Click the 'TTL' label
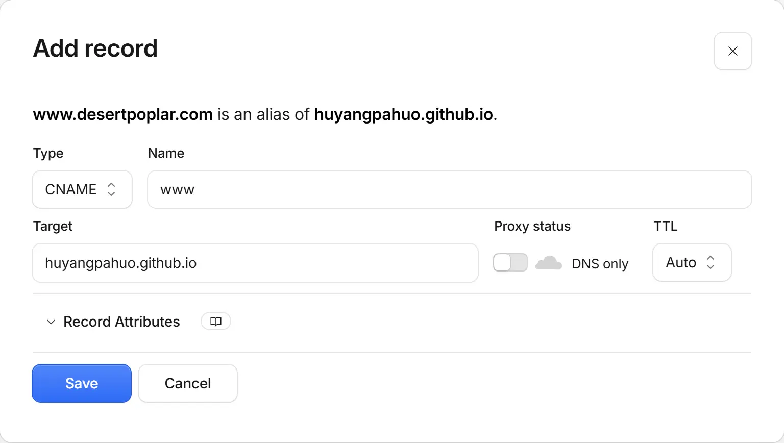The image size is (784, 443). point(666,226)
